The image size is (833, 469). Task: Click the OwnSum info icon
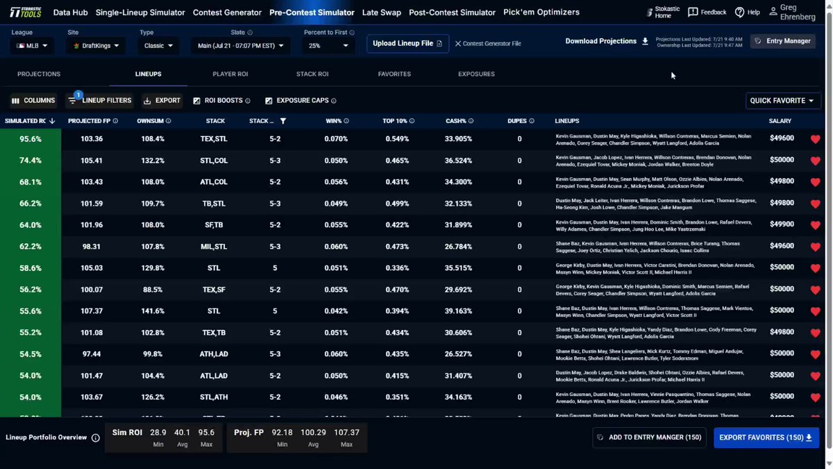tap(169, 121)
